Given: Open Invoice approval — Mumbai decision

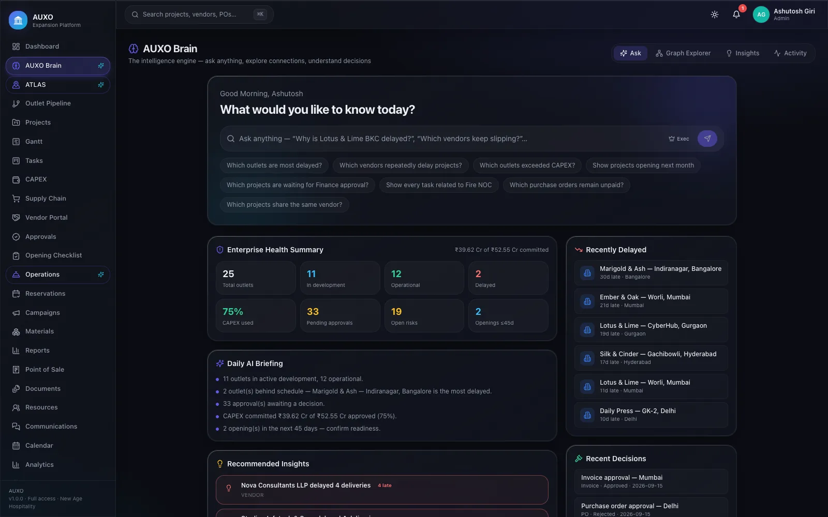Looking at the screenshot, I should coord(651,482).
